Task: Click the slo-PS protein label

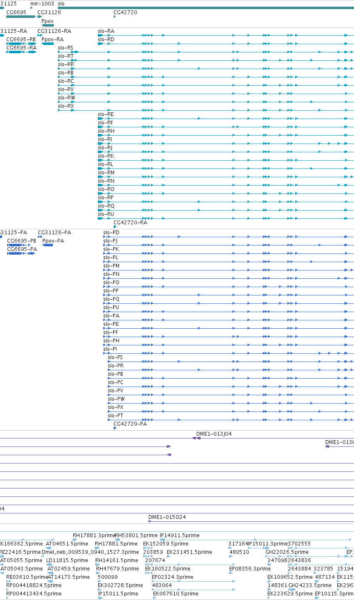Action: (115, 357)
